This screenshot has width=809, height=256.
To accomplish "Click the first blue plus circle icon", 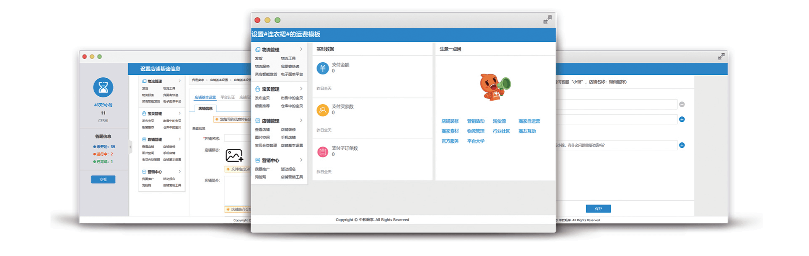I will [x=682, y=119].
